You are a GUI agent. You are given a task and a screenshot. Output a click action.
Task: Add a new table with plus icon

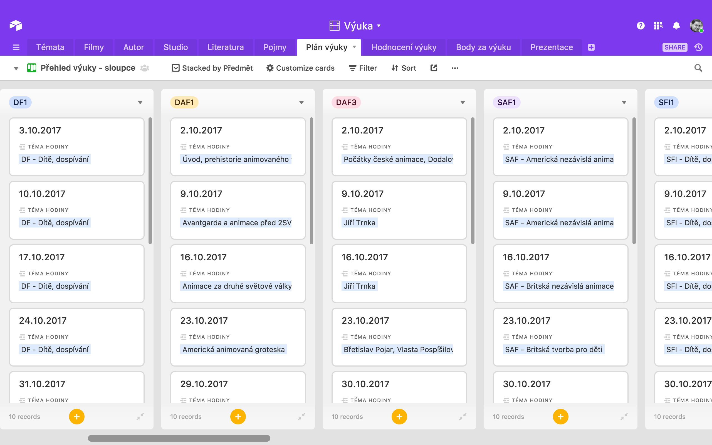[x=591, y=47]
